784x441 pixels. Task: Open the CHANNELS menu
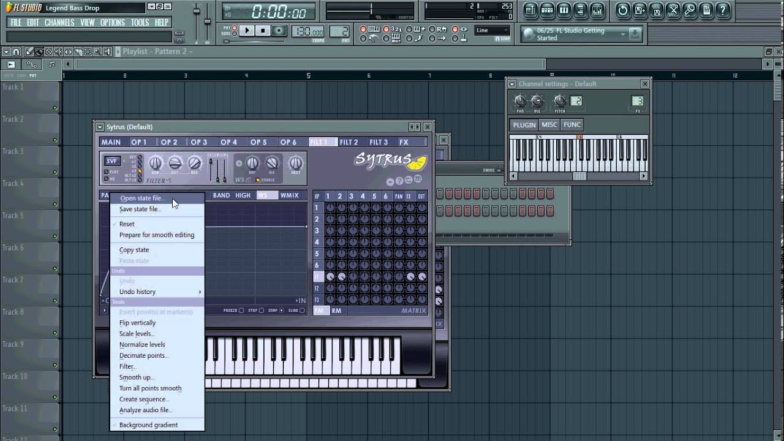(x=59, y=23)
